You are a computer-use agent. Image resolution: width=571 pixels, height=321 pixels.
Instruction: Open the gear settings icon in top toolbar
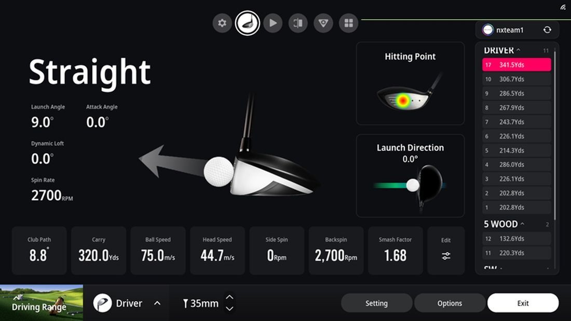coord(222,23)
